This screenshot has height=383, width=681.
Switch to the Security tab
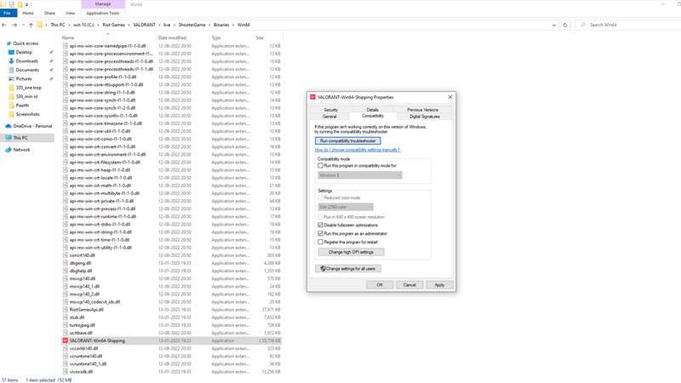click(x=330, y=110)
